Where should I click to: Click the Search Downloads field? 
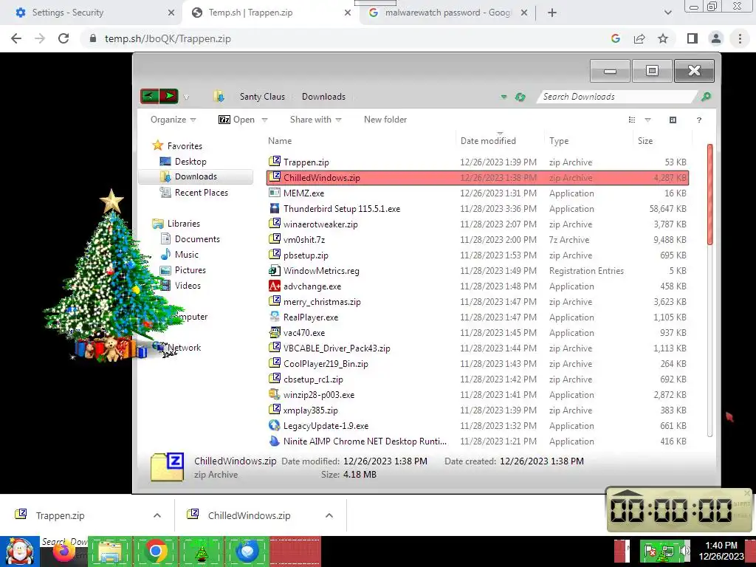[617, 97]
